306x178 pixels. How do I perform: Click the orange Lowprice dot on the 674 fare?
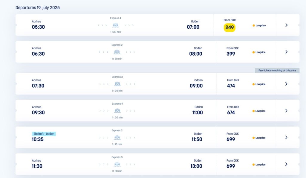tap(253, 111)
